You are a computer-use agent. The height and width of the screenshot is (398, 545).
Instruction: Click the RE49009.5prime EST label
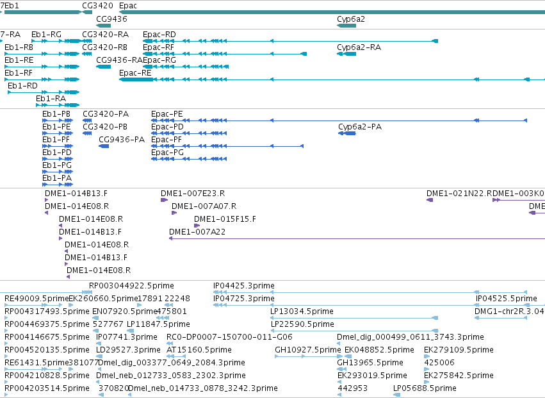pyautogui.click(x=37, y=299)
